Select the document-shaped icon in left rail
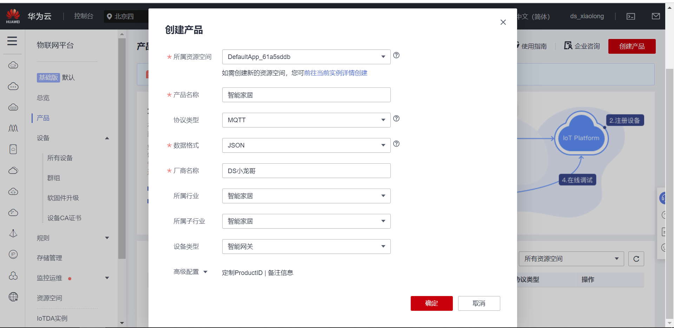Viewport: 674px width, 328px height. (x=13, y=149)
